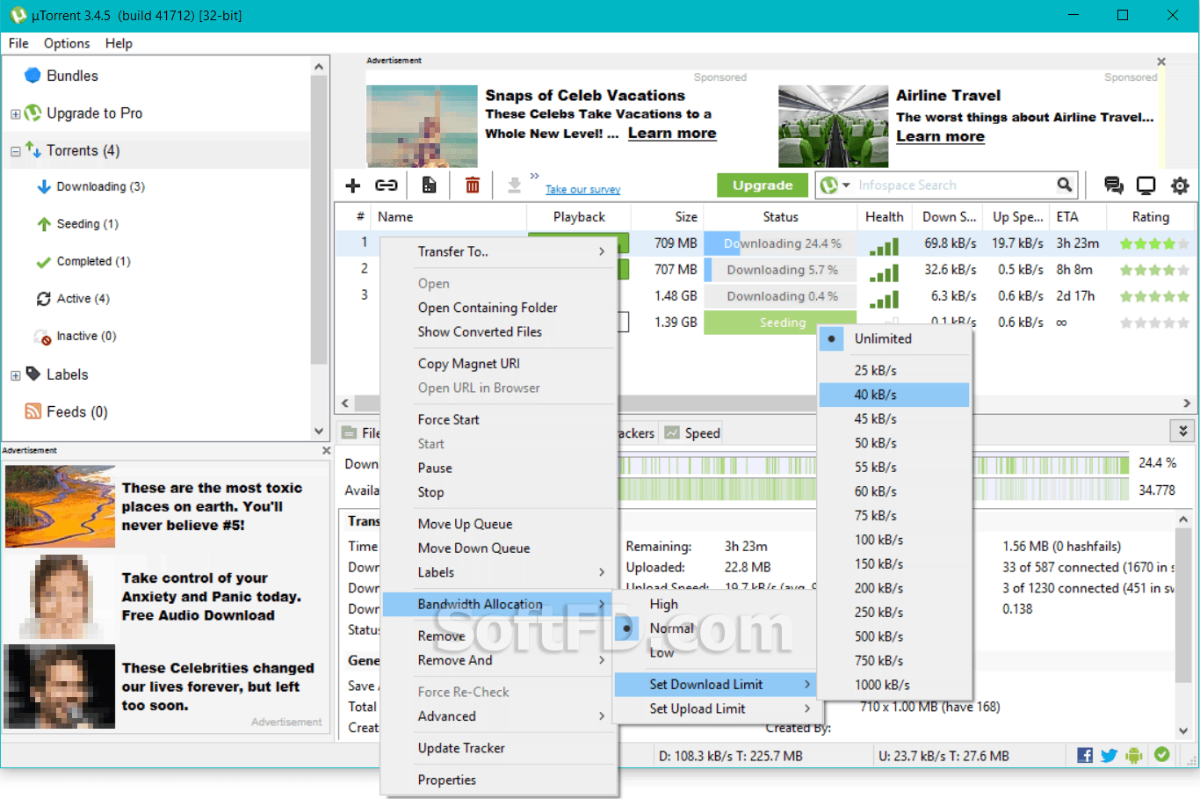This screenshot has height=799, width=1200.
Task: Click Add Torrent from URL link icon
Action: [387, 185]
